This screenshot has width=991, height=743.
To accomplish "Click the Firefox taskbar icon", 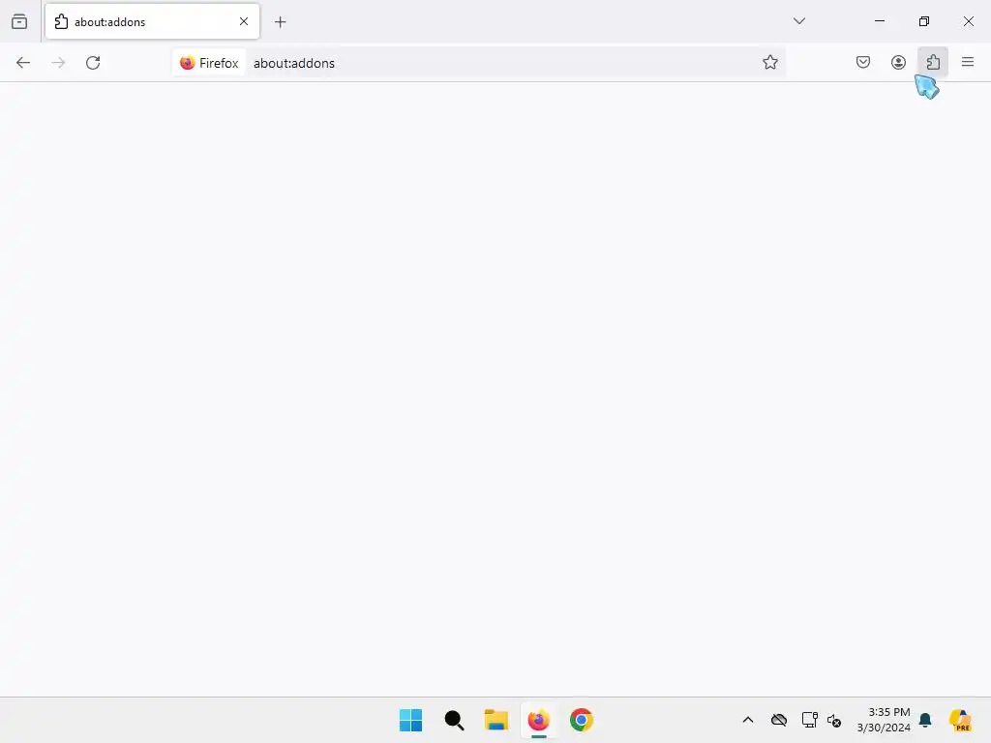I will tap(538, 720).
